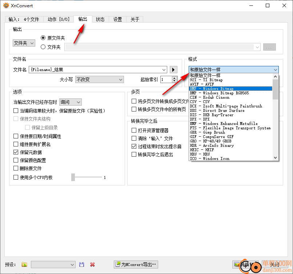The height and width of the screenshot is (274, 293).
Task: Enable keep original file when result larger
Action: click(x=16, y=110)
